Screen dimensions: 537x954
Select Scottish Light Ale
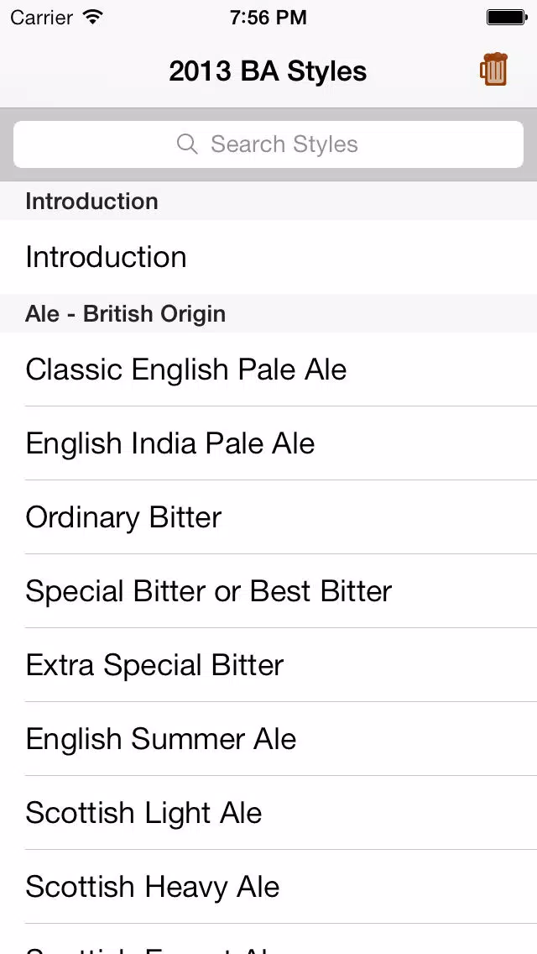tap(268, 813)
